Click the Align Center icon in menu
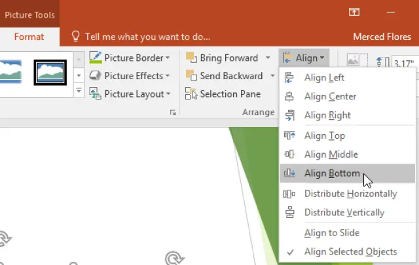Image resolution: width=419 pixels, height=265 pixels. [289, 97]
